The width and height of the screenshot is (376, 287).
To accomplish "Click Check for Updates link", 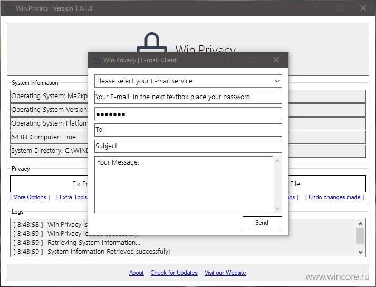I will 174,273.
